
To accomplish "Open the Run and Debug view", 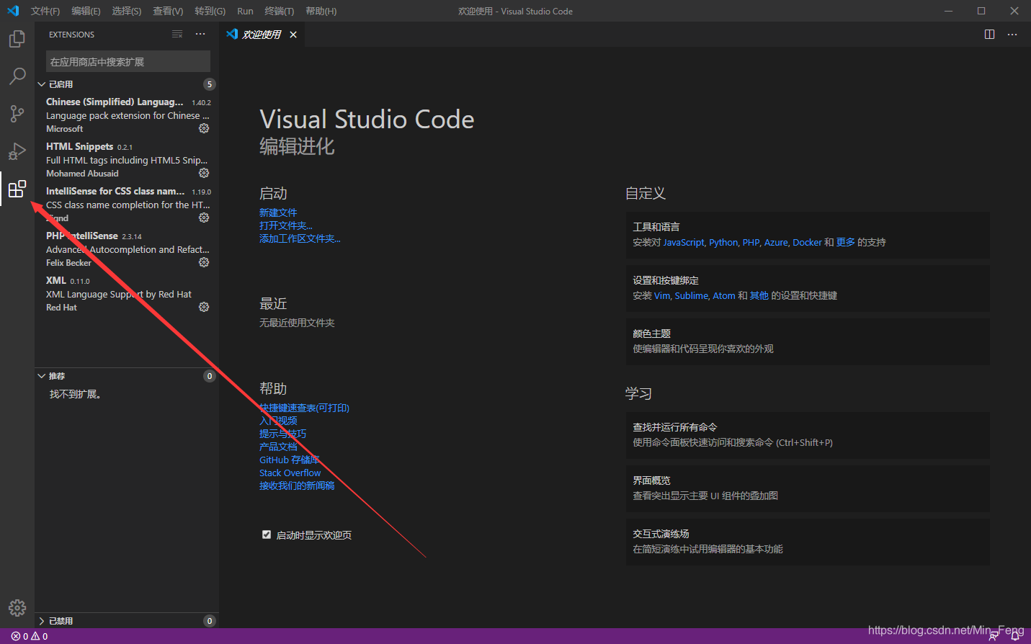I will point(17,151).
